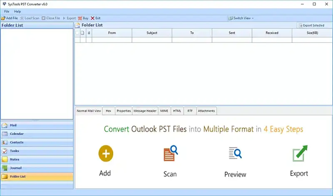Open the Help menu

17,12
